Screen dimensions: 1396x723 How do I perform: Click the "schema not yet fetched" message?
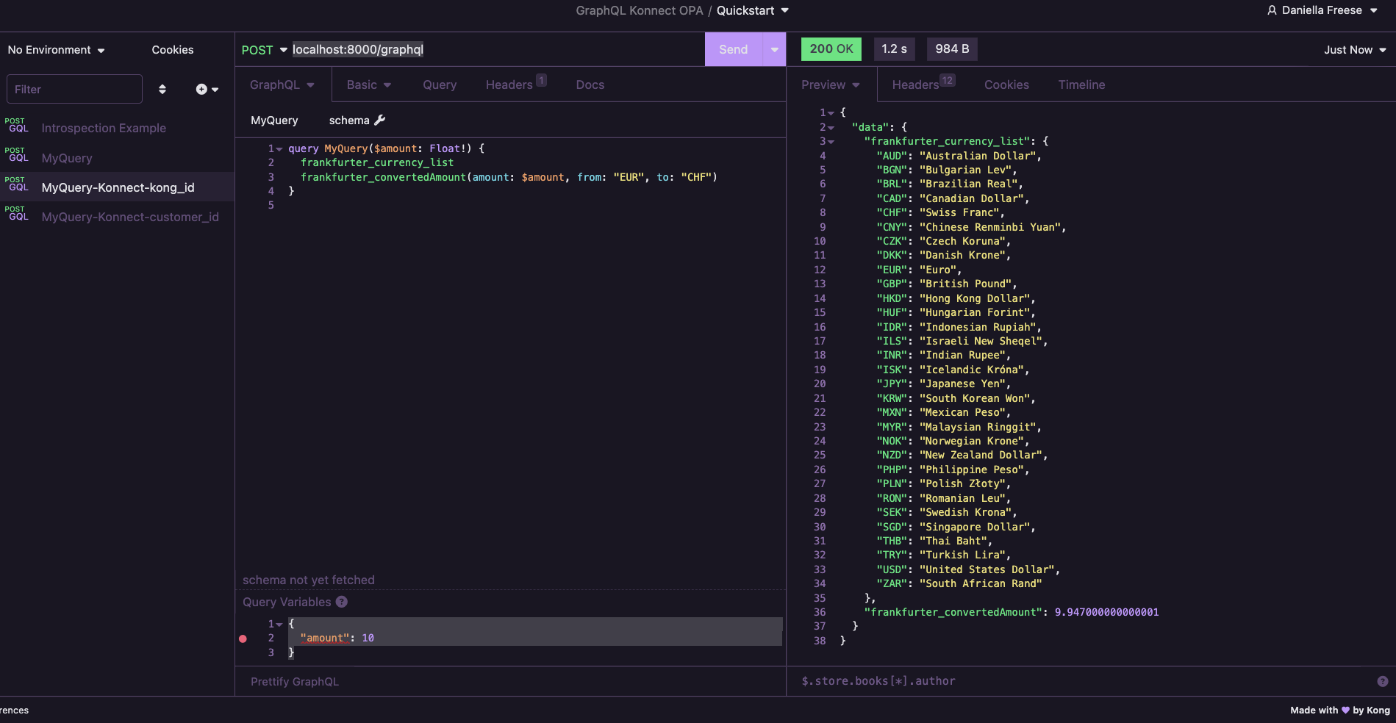(309, 580)
